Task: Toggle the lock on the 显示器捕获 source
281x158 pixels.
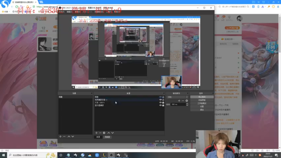Action: click(x=163, y=105)
